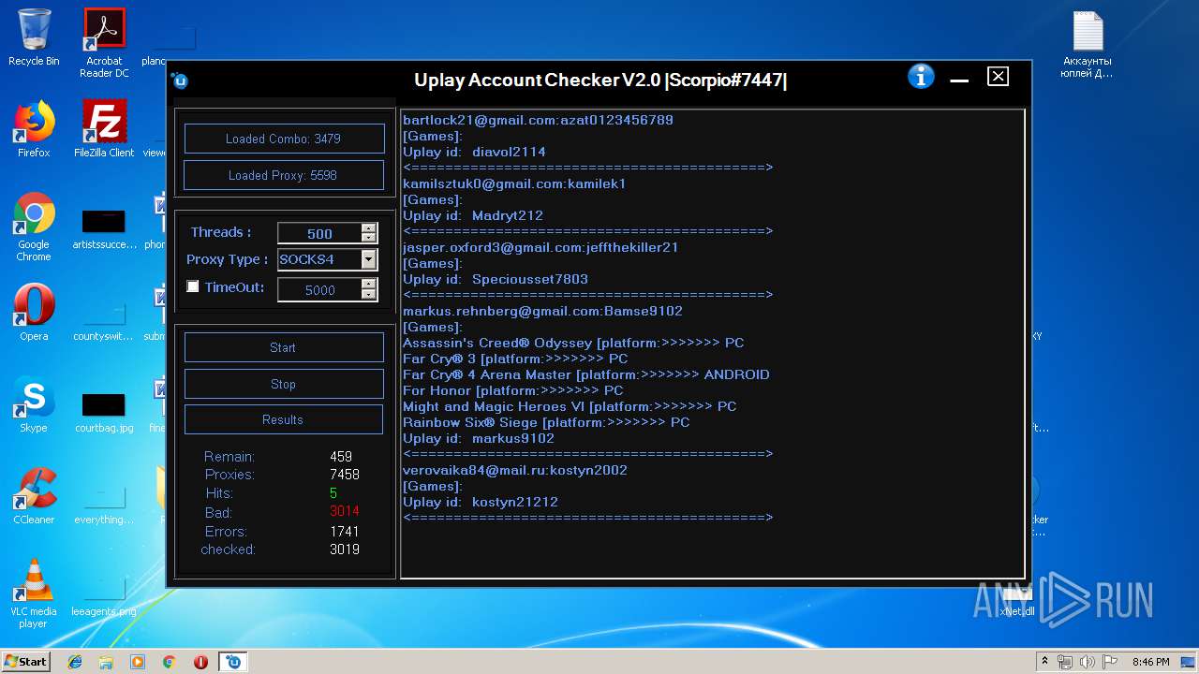
Task: Open the Proxy Type SOCKS4 dropdown
Action: pyautogui.click(x=369, y=259)
